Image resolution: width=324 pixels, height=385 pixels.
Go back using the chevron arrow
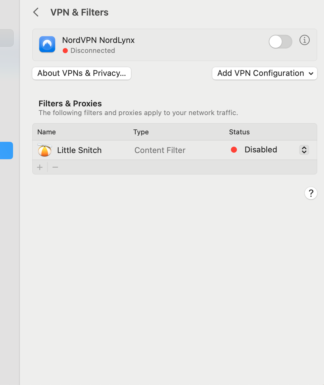coord(36,12)
